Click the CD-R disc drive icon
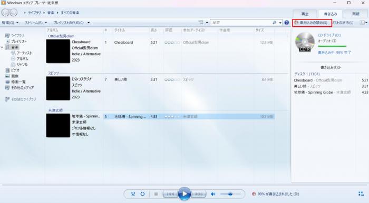Image resolution: width=369 pixels, height=203 pixels. pos(305,42)
